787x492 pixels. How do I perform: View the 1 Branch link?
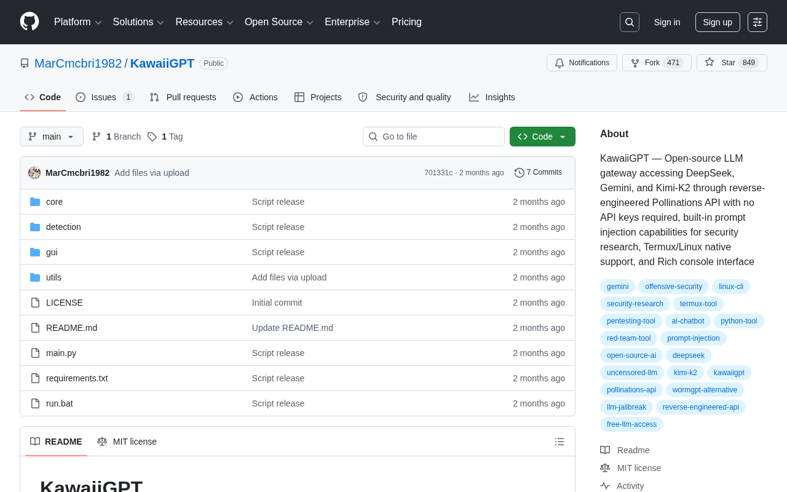(x=116, y=137)
